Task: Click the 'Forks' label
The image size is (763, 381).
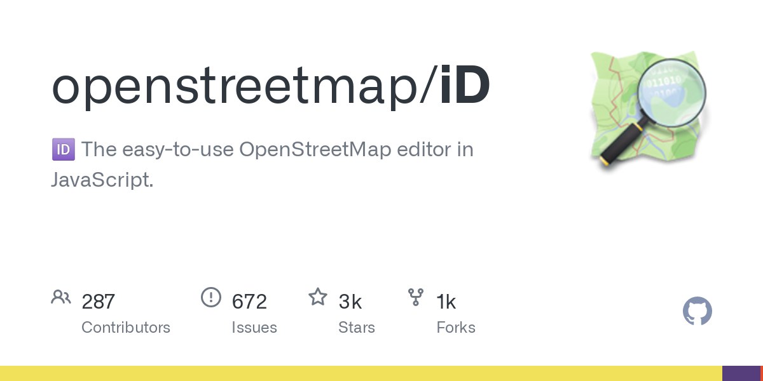Action: pyautogui.click(x=456, y=328)
